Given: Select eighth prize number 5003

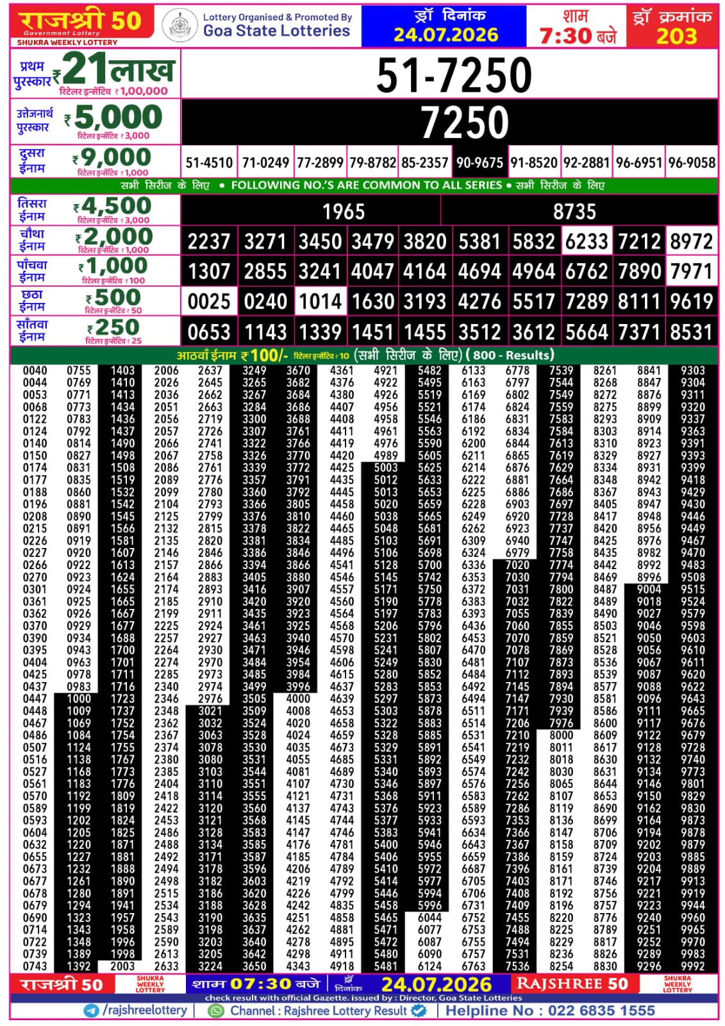Looking at the screenshot, I should pyautogui.click(x=386, y=468).
